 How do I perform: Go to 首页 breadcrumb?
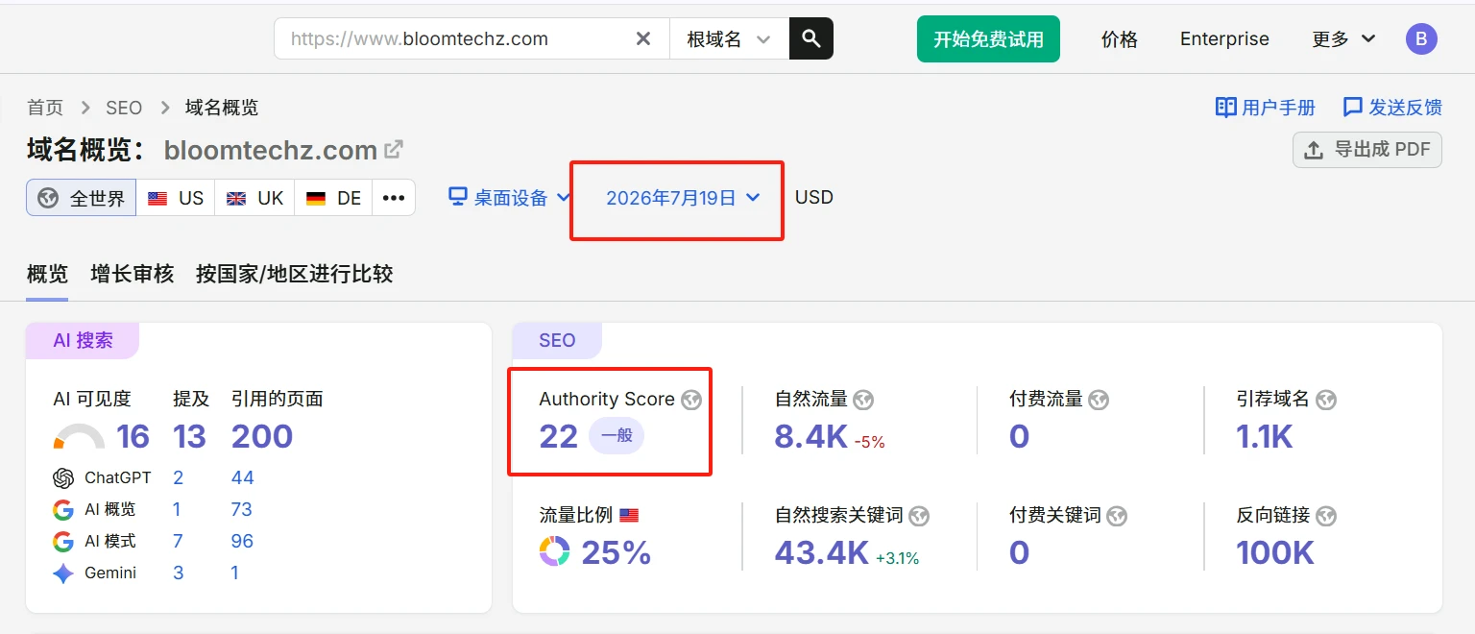coord(45,108)
